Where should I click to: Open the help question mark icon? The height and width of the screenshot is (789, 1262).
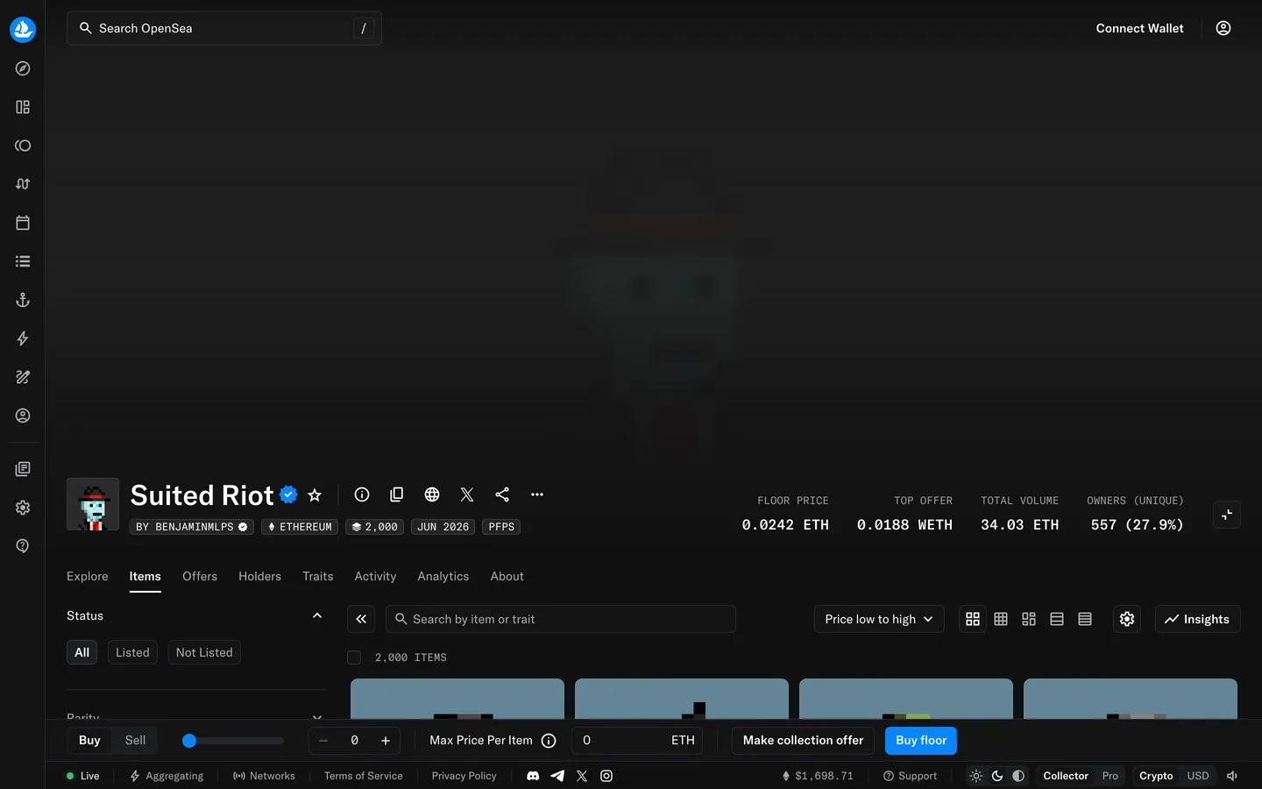click(23, 546)
